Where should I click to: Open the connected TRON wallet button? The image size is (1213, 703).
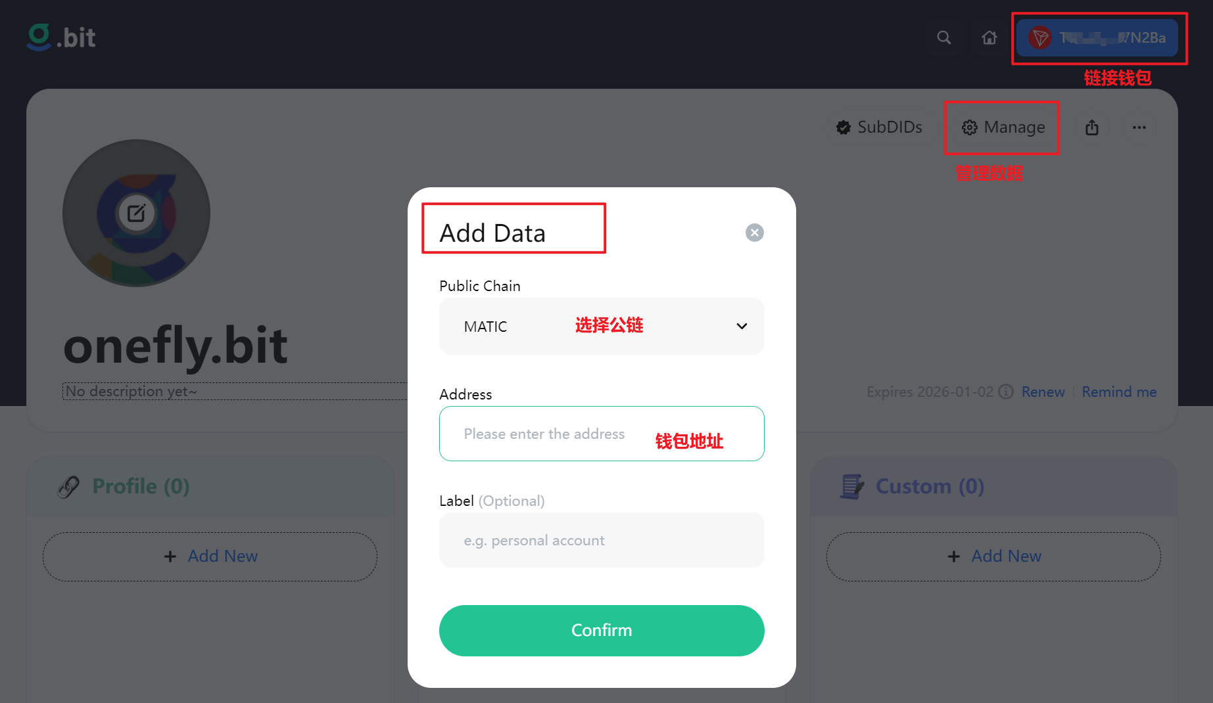[x=1097, y=37]
